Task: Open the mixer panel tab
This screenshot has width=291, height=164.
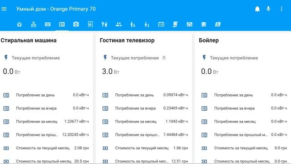Action: click(x=190, y=24)
